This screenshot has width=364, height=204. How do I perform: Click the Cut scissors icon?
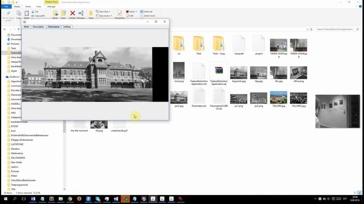pyautogui.click(x=33, y=11)
